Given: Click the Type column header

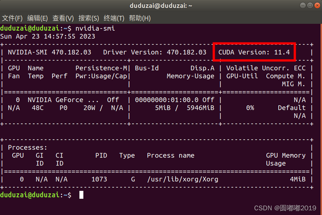Looking at the screenshot, I should click(x=127, y=156).
